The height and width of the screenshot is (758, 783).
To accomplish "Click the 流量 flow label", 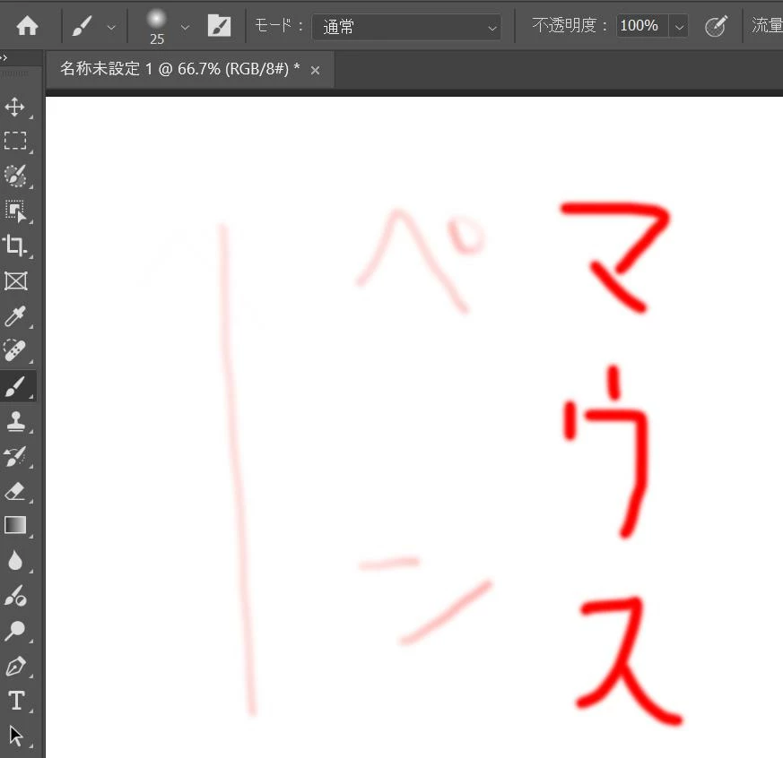I will [767, 25].
